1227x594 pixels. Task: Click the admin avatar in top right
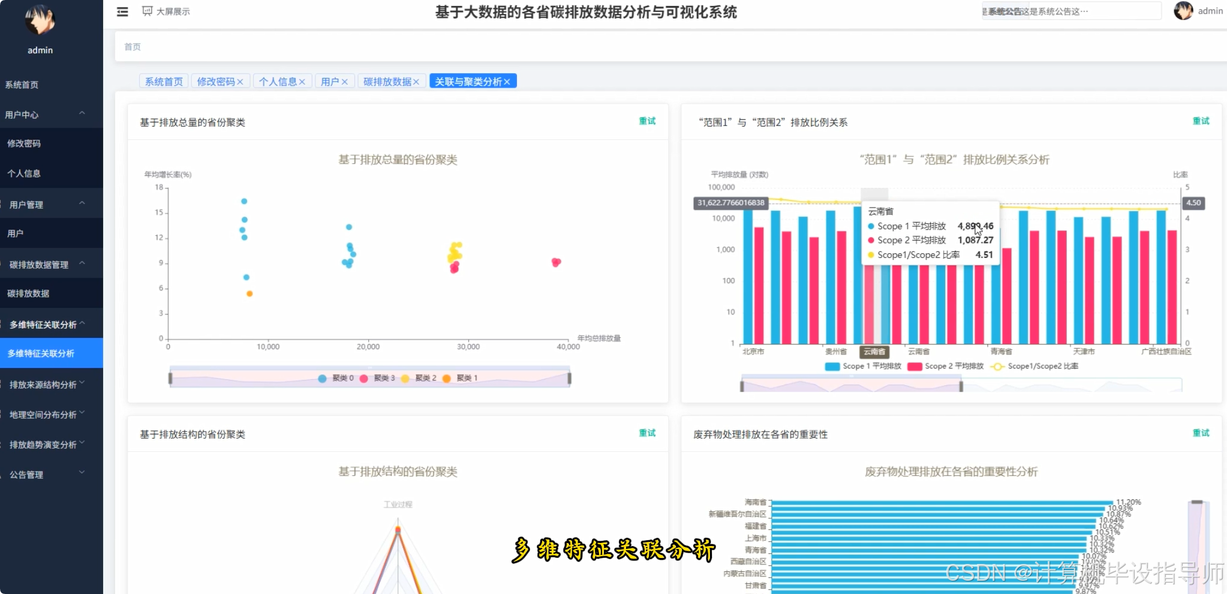point(1183,11)
